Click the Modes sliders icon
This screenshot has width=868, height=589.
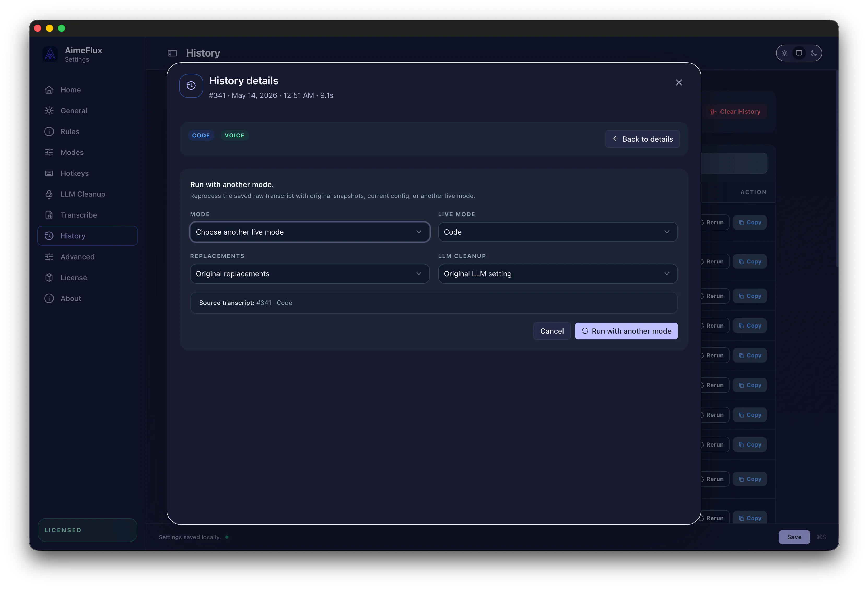(x=49, y=153)
